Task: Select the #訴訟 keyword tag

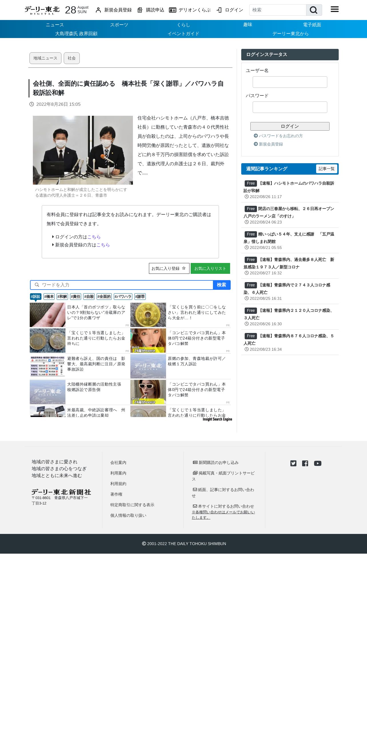Action: (36, 297)
